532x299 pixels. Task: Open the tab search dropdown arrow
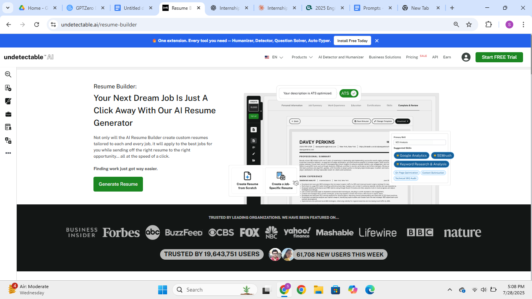click(x=7, y=8)
